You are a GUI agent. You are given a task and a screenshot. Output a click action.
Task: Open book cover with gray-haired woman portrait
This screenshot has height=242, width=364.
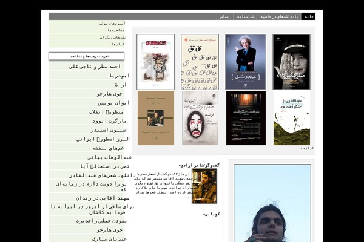(246, 62)
